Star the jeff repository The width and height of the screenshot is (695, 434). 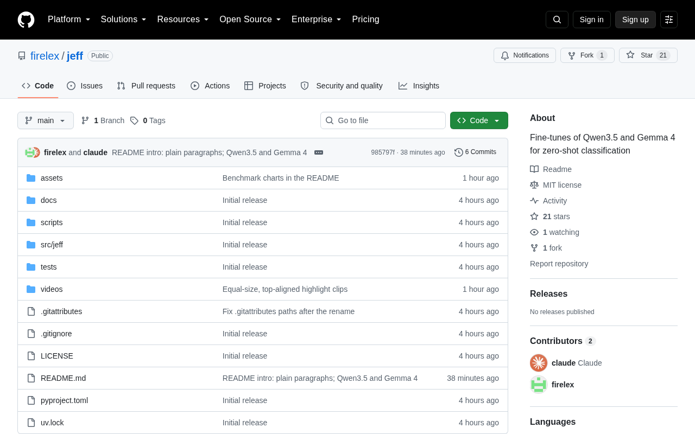648,55
